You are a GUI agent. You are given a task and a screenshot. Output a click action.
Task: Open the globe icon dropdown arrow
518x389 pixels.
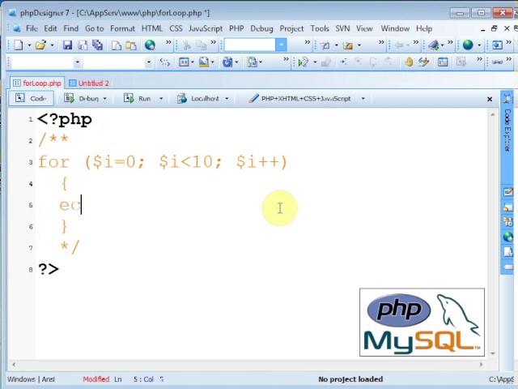(479, 45)
